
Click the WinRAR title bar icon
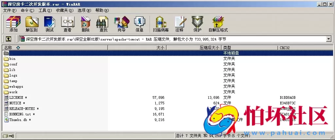[4, 4]
